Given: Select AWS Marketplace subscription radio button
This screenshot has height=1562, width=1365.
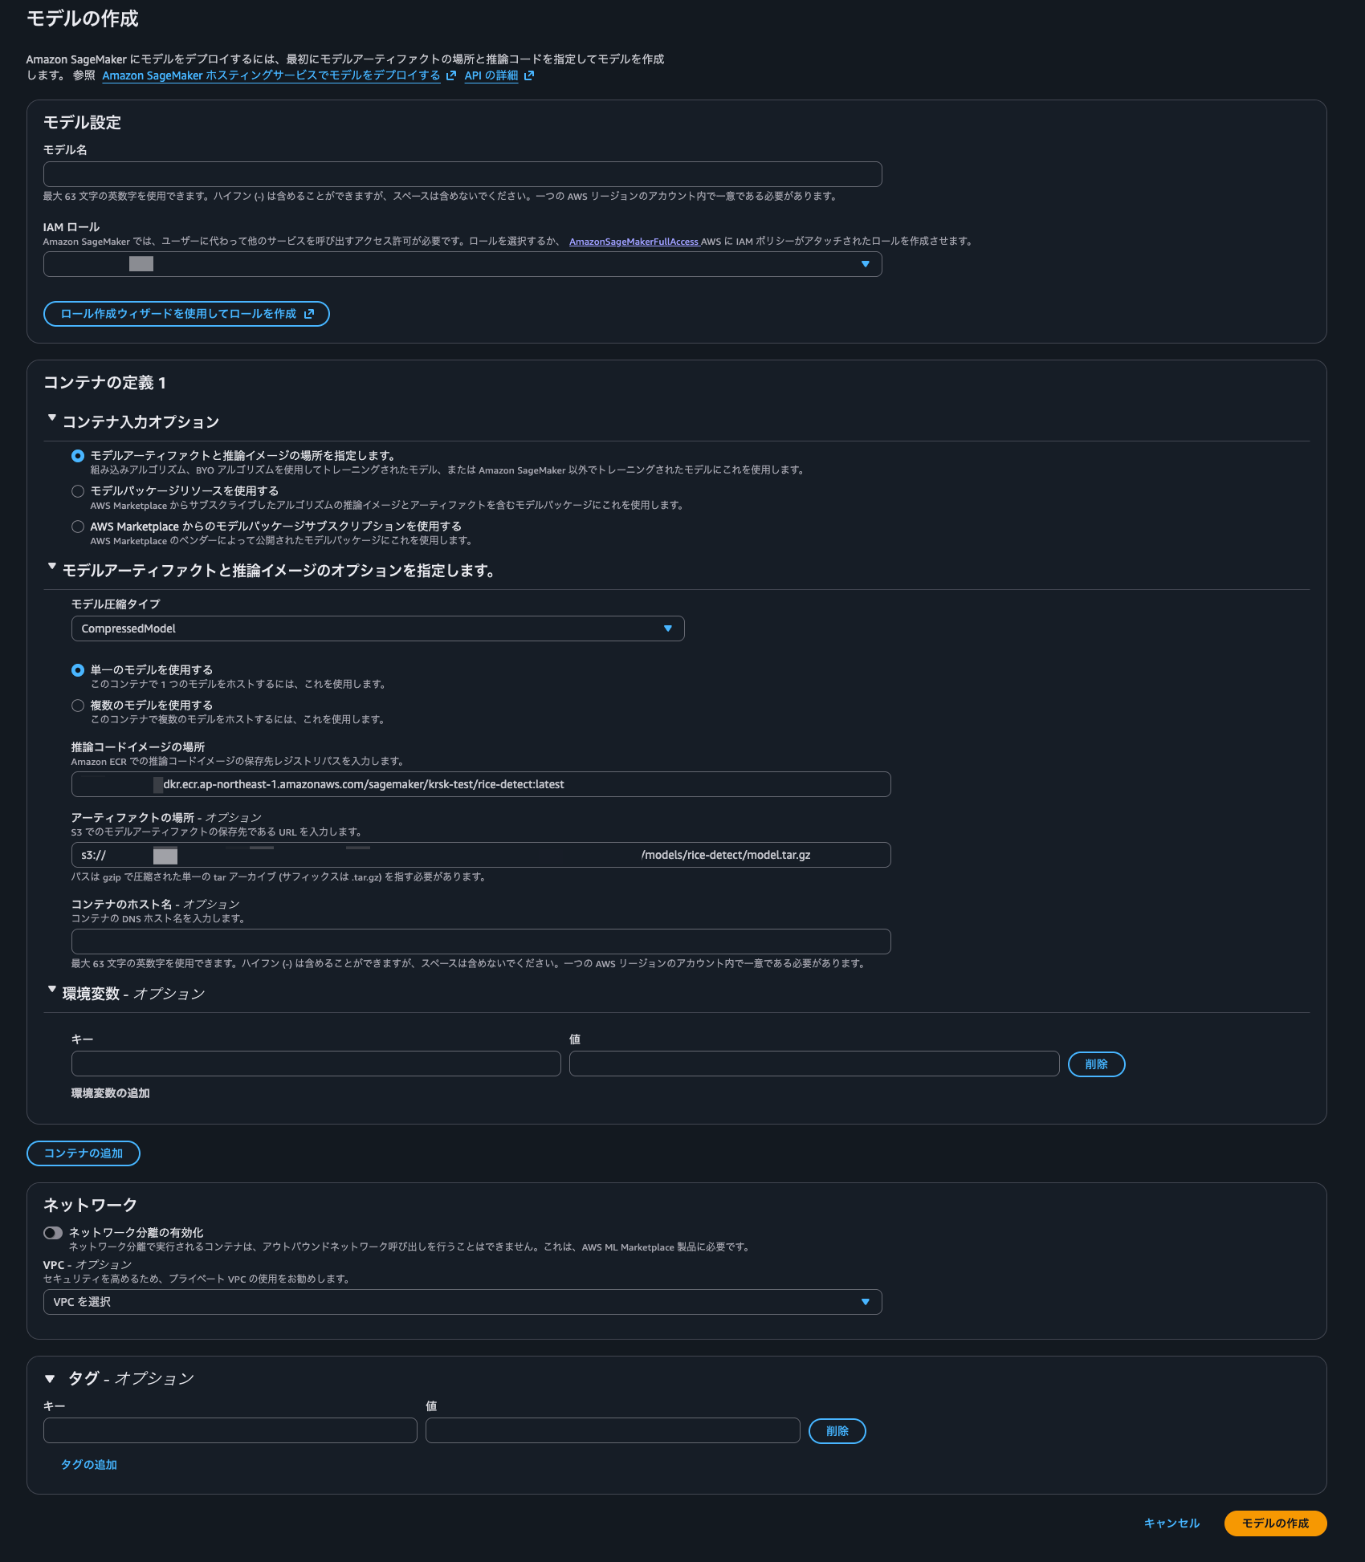Looking at the screenshot, I should (x=78, y=527).
